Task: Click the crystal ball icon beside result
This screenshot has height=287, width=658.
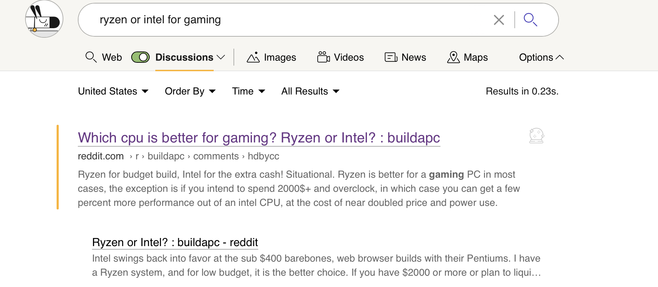Action: point(536,136)
